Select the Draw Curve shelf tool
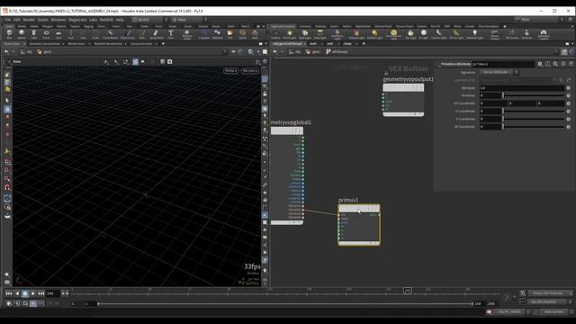 128,34
